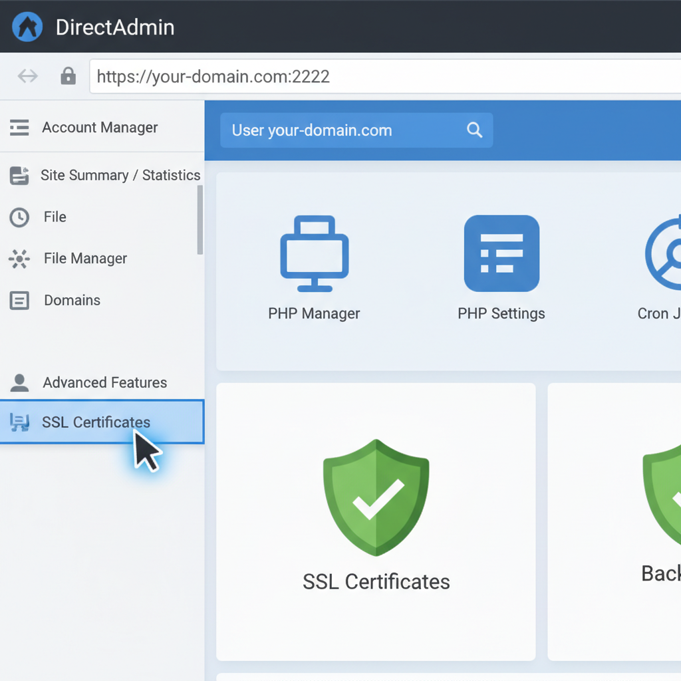Click the DirectAdmin logo icon

(27, 27)
